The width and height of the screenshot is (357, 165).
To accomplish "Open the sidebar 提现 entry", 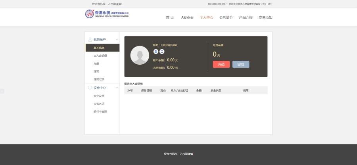I will point(96,71).
